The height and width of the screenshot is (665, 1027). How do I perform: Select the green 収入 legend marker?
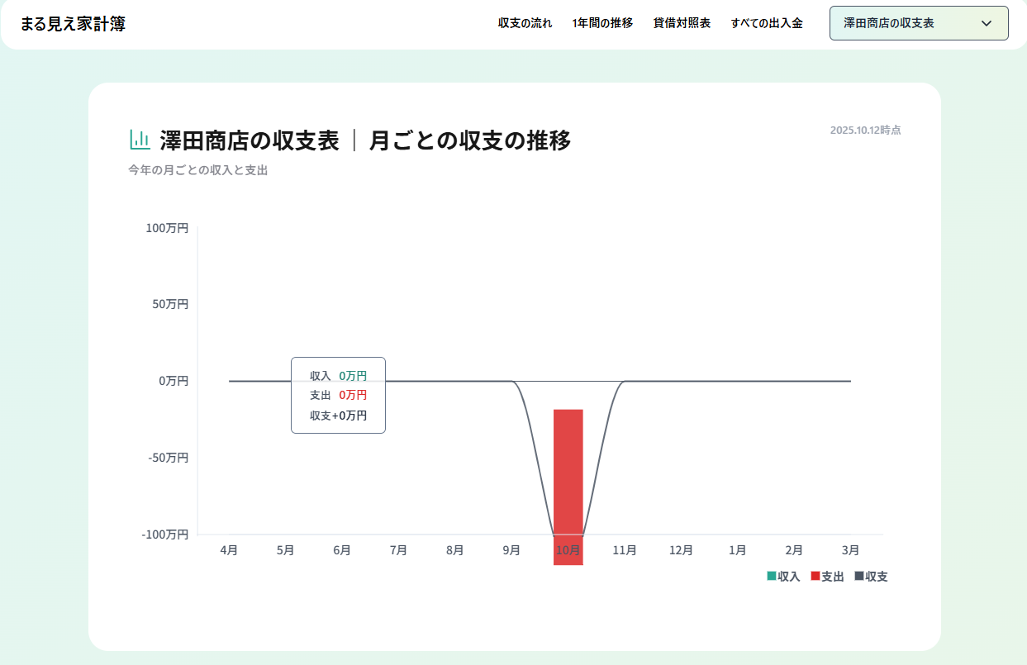pos(770,577)
